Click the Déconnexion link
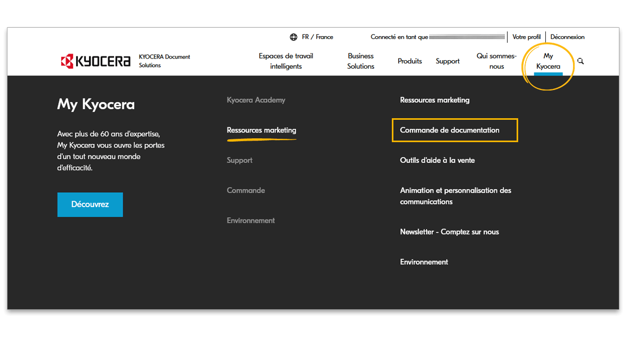Image resolution: width=628 pixels, height=353 pixels. tap(567, 37)
